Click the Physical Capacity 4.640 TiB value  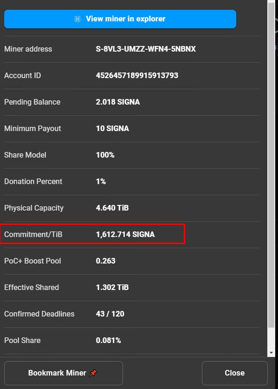(x=112, y=208)
